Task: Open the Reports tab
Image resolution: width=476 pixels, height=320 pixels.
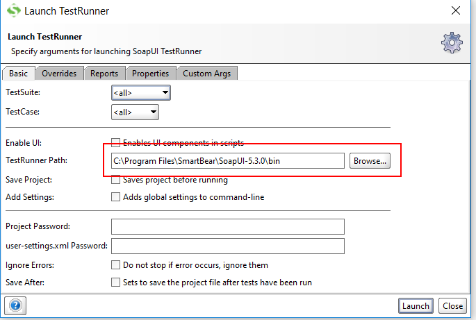Action: (104, 74)
